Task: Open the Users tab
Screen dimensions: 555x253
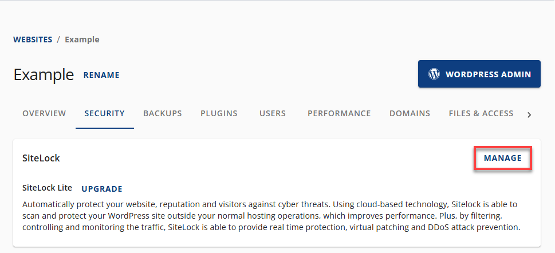Action: pyautogui.click(x=273, y=113)
